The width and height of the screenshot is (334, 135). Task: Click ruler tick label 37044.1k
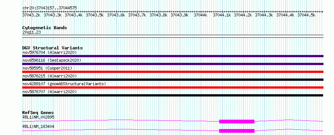[222, 15]
